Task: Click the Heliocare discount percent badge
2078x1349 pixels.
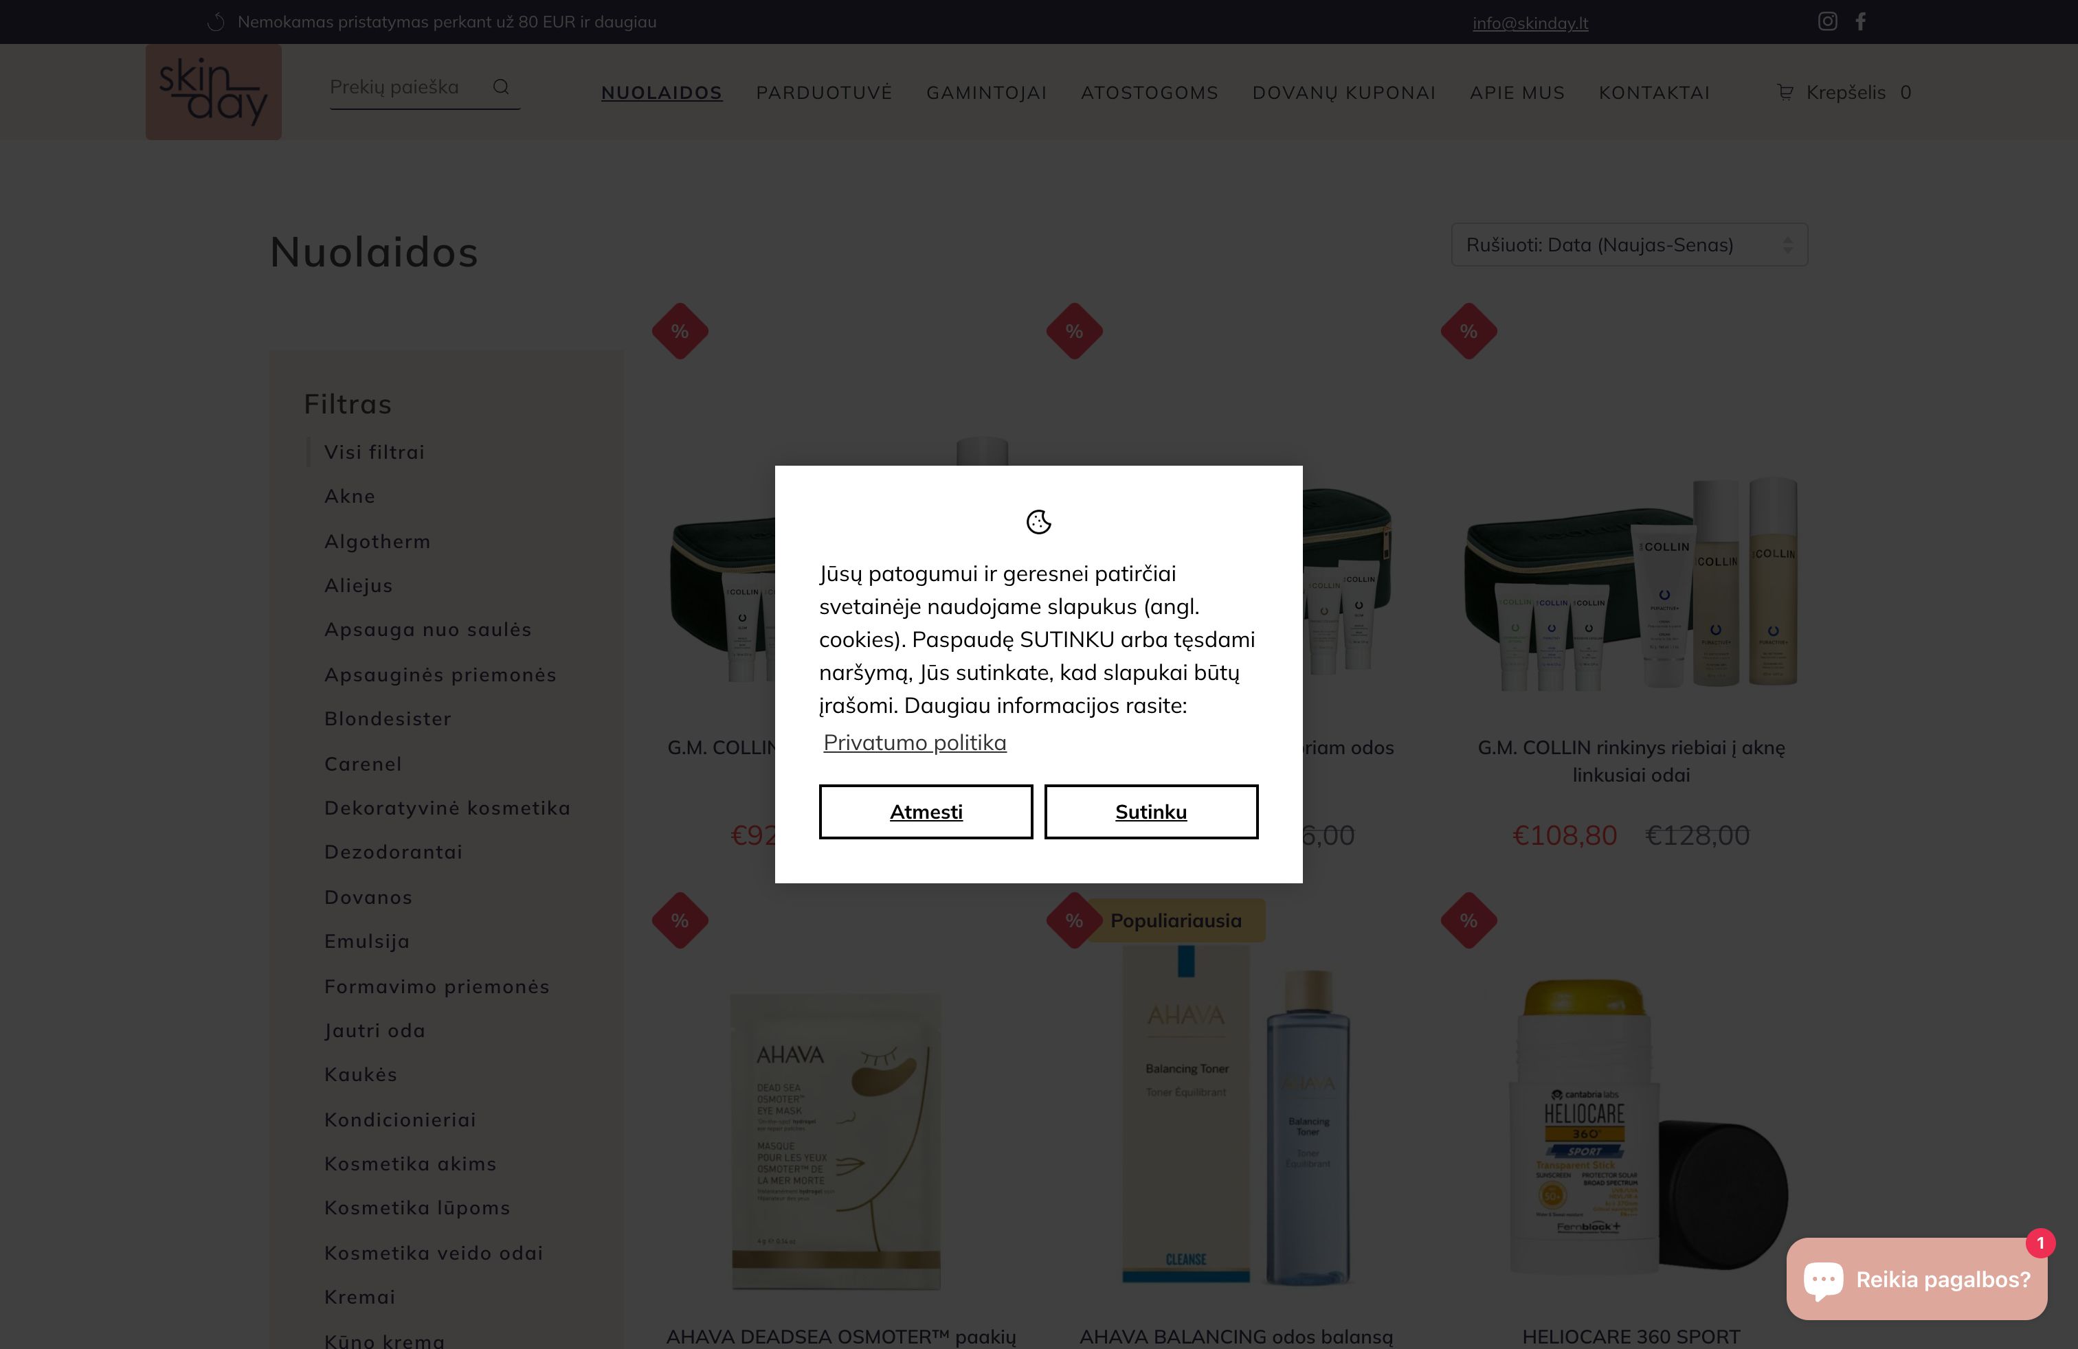Action: (1468, 920)
